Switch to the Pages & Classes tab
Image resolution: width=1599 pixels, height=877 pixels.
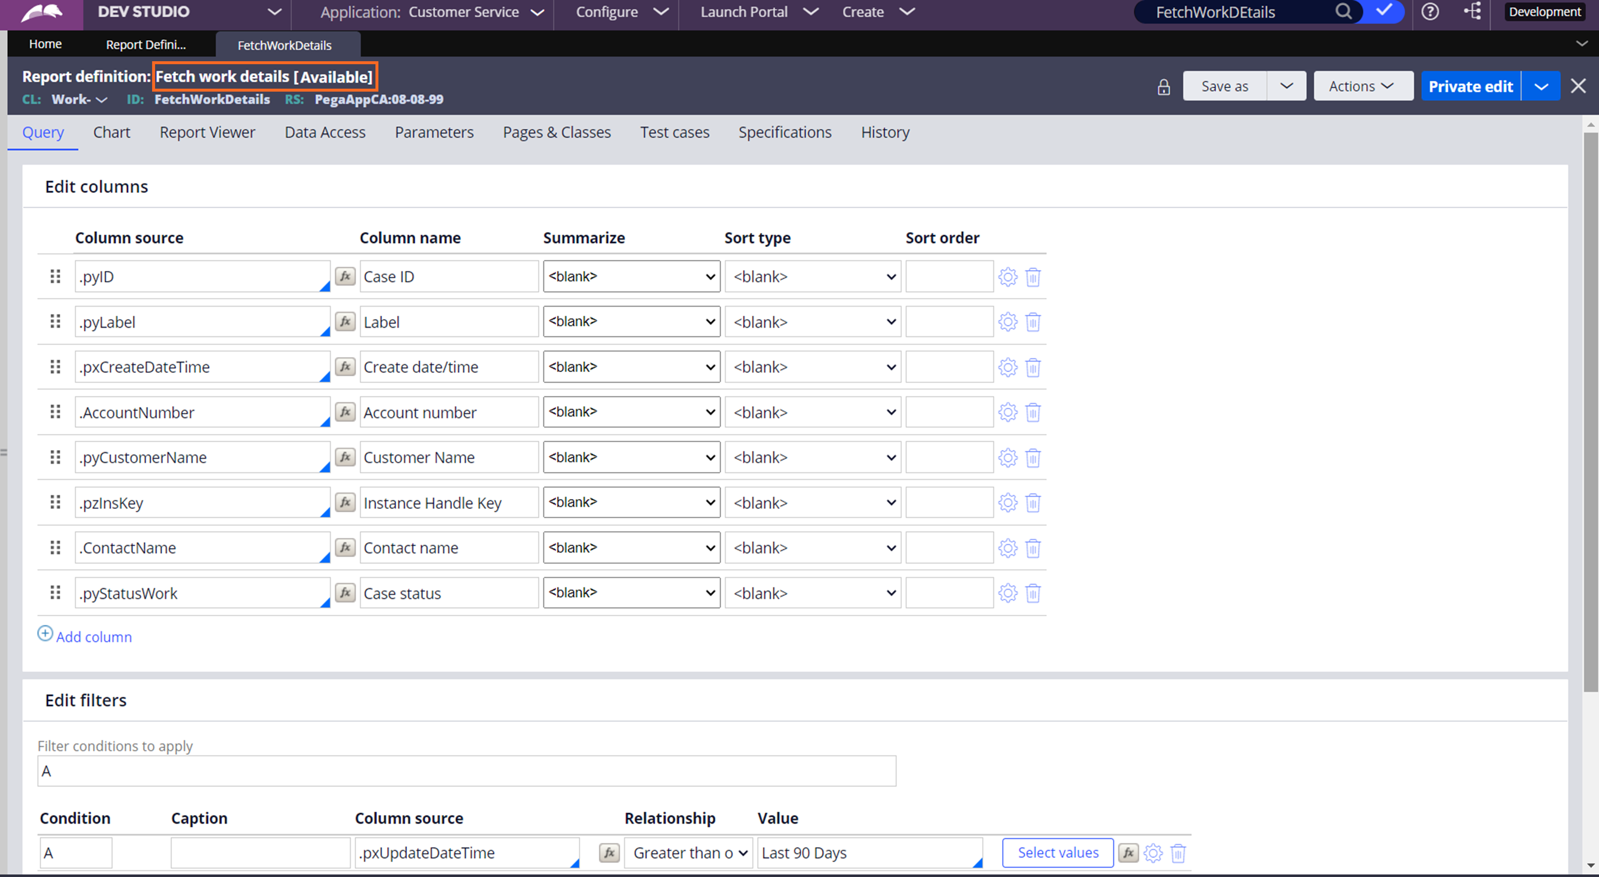(x=557, y=132)
